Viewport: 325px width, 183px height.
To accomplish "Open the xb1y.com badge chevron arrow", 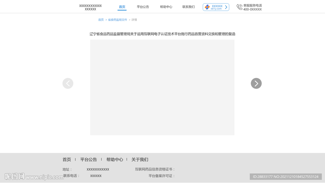I will pyautogui.click(x=226, y=7).
